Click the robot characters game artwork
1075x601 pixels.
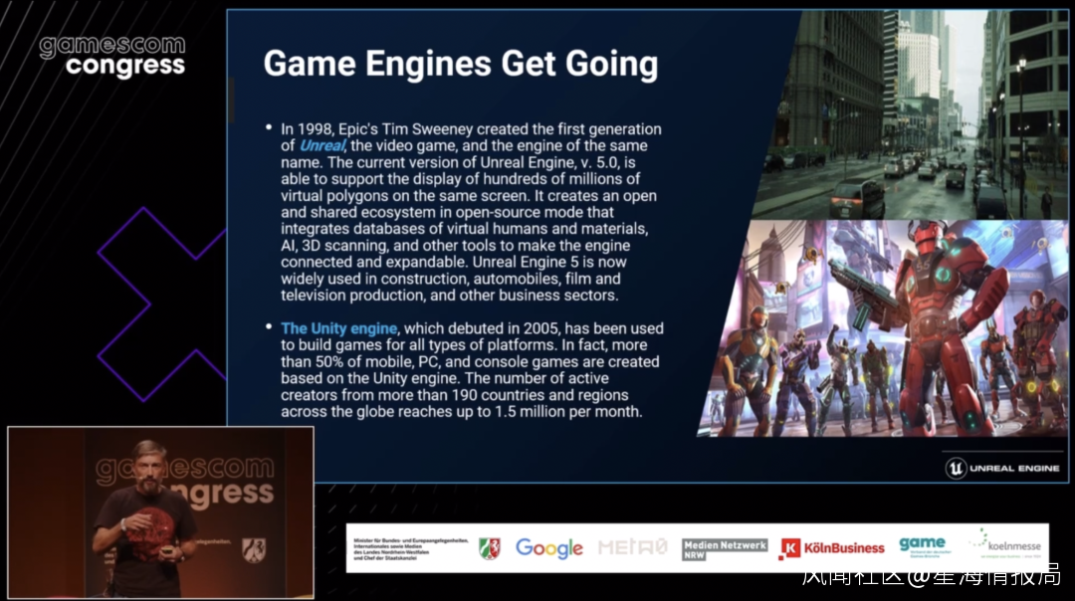coord(883,328)
